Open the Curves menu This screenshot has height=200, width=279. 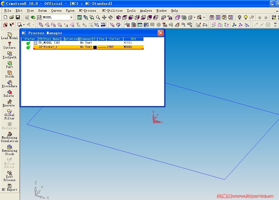click(56, 10)
